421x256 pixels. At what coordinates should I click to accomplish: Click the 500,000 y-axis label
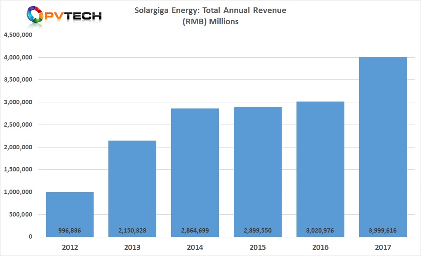[x=20, y=214]
